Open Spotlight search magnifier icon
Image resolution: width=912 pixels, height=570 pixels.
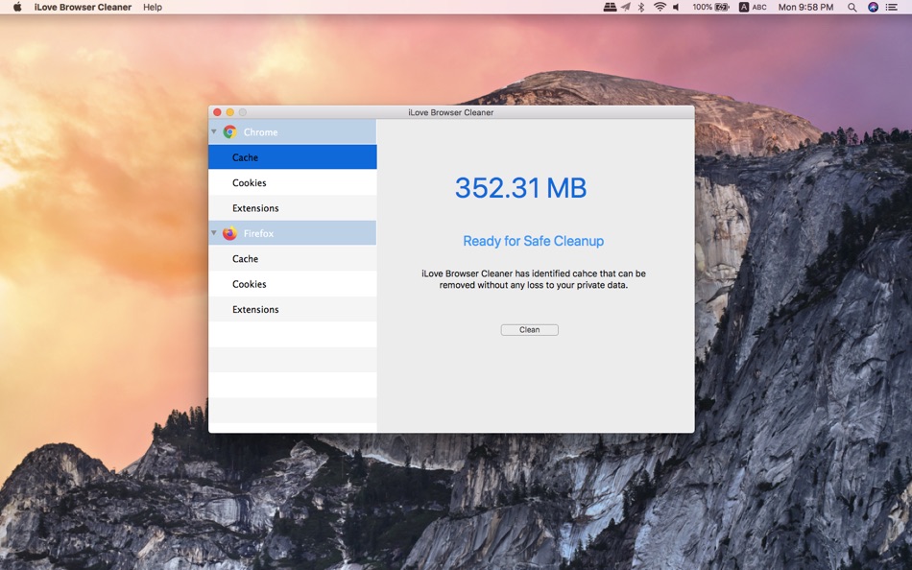point(852,7)
